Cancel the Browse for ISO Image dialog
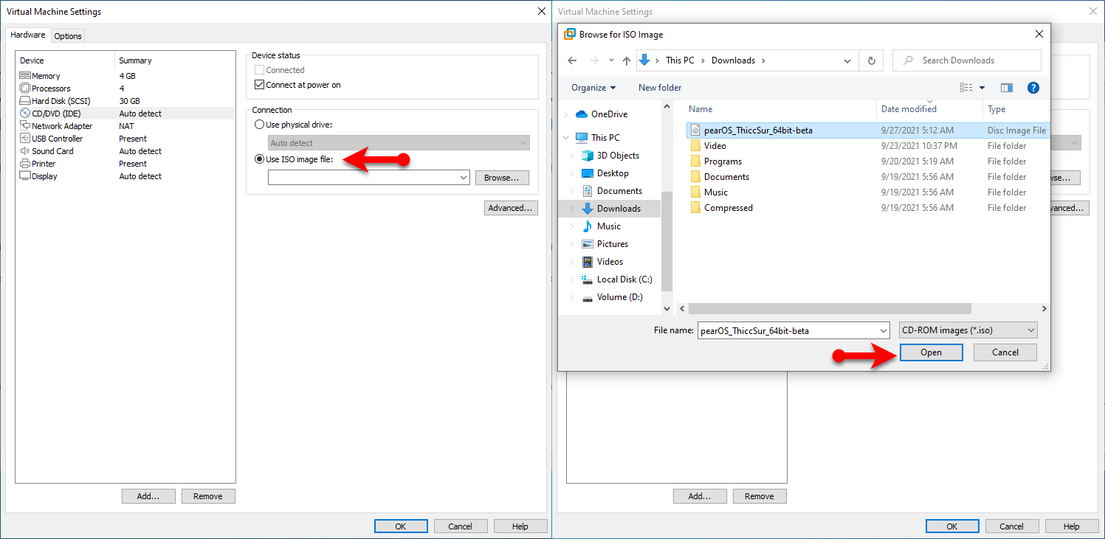The height and width of the screenshot is (539, 1105). pos(1005,352)
